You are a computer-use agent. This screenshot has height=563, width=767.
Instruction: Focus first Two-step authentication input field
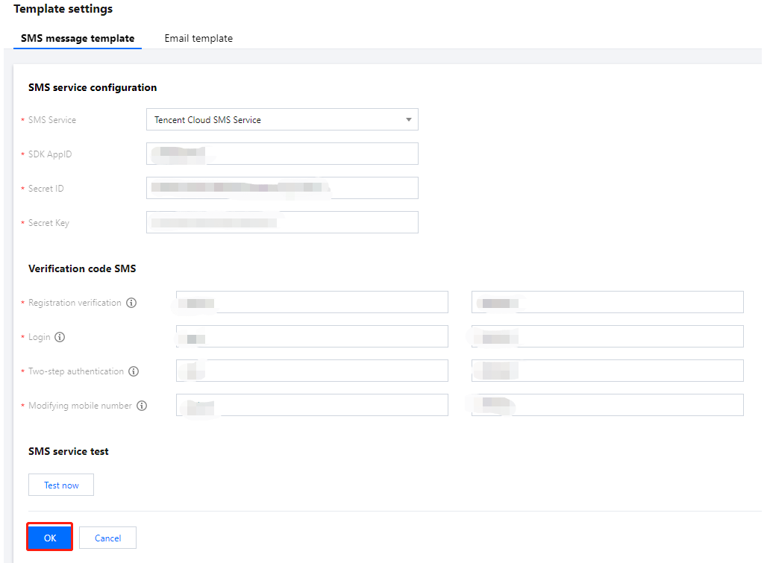pos(312,371)
